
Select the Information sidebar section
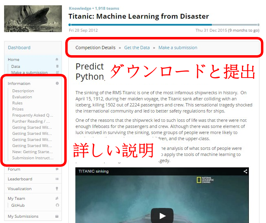(19, 83)
